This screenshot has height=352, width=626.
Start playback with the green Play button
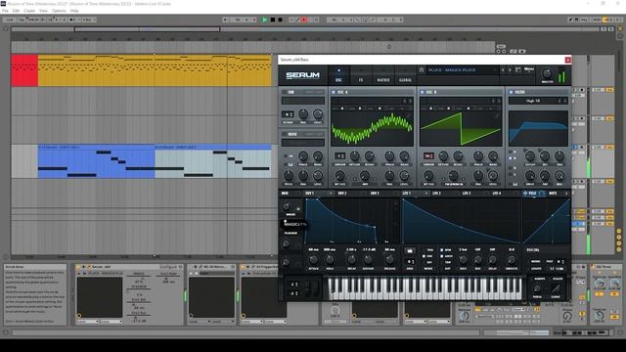tap(264, 20)
